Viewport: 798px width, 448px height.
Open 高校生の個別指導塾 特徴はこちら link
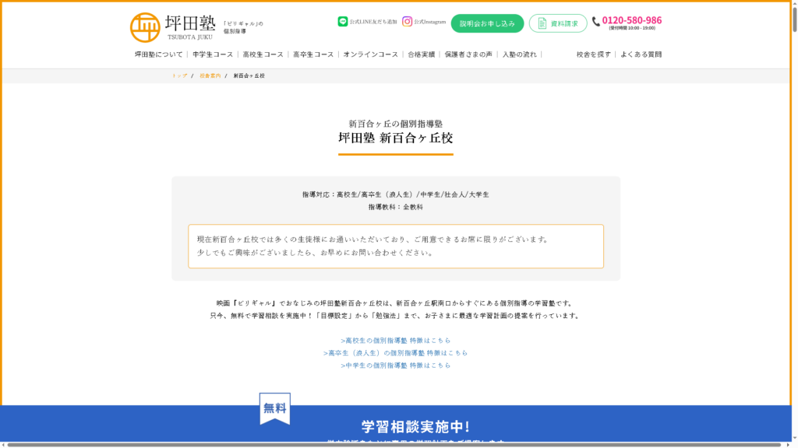pos(395,341)
